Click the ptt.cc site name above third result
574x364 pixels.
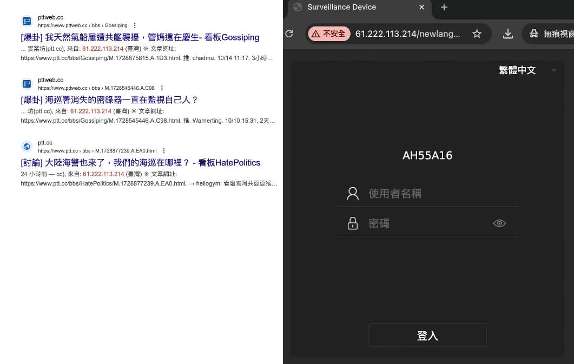coord(45,143)
